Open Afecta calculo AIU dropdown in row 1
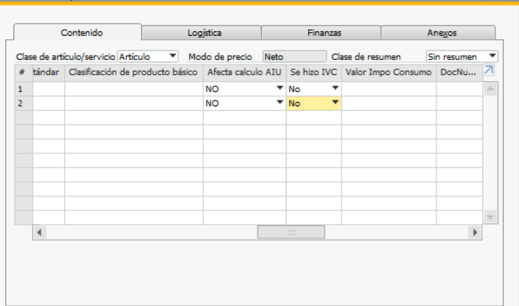 pos(279,89)
